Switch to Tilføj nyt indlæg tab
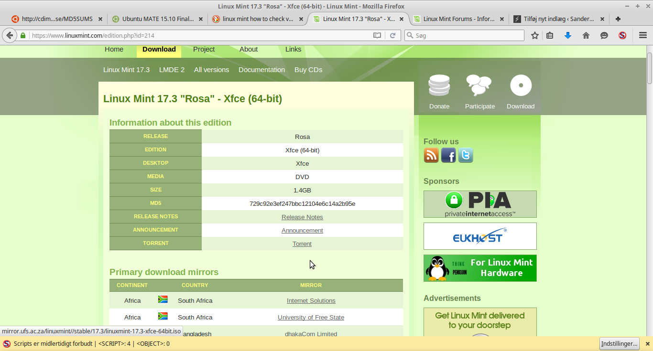Viewport: 653px width, 351px height. tap(559, 19)
